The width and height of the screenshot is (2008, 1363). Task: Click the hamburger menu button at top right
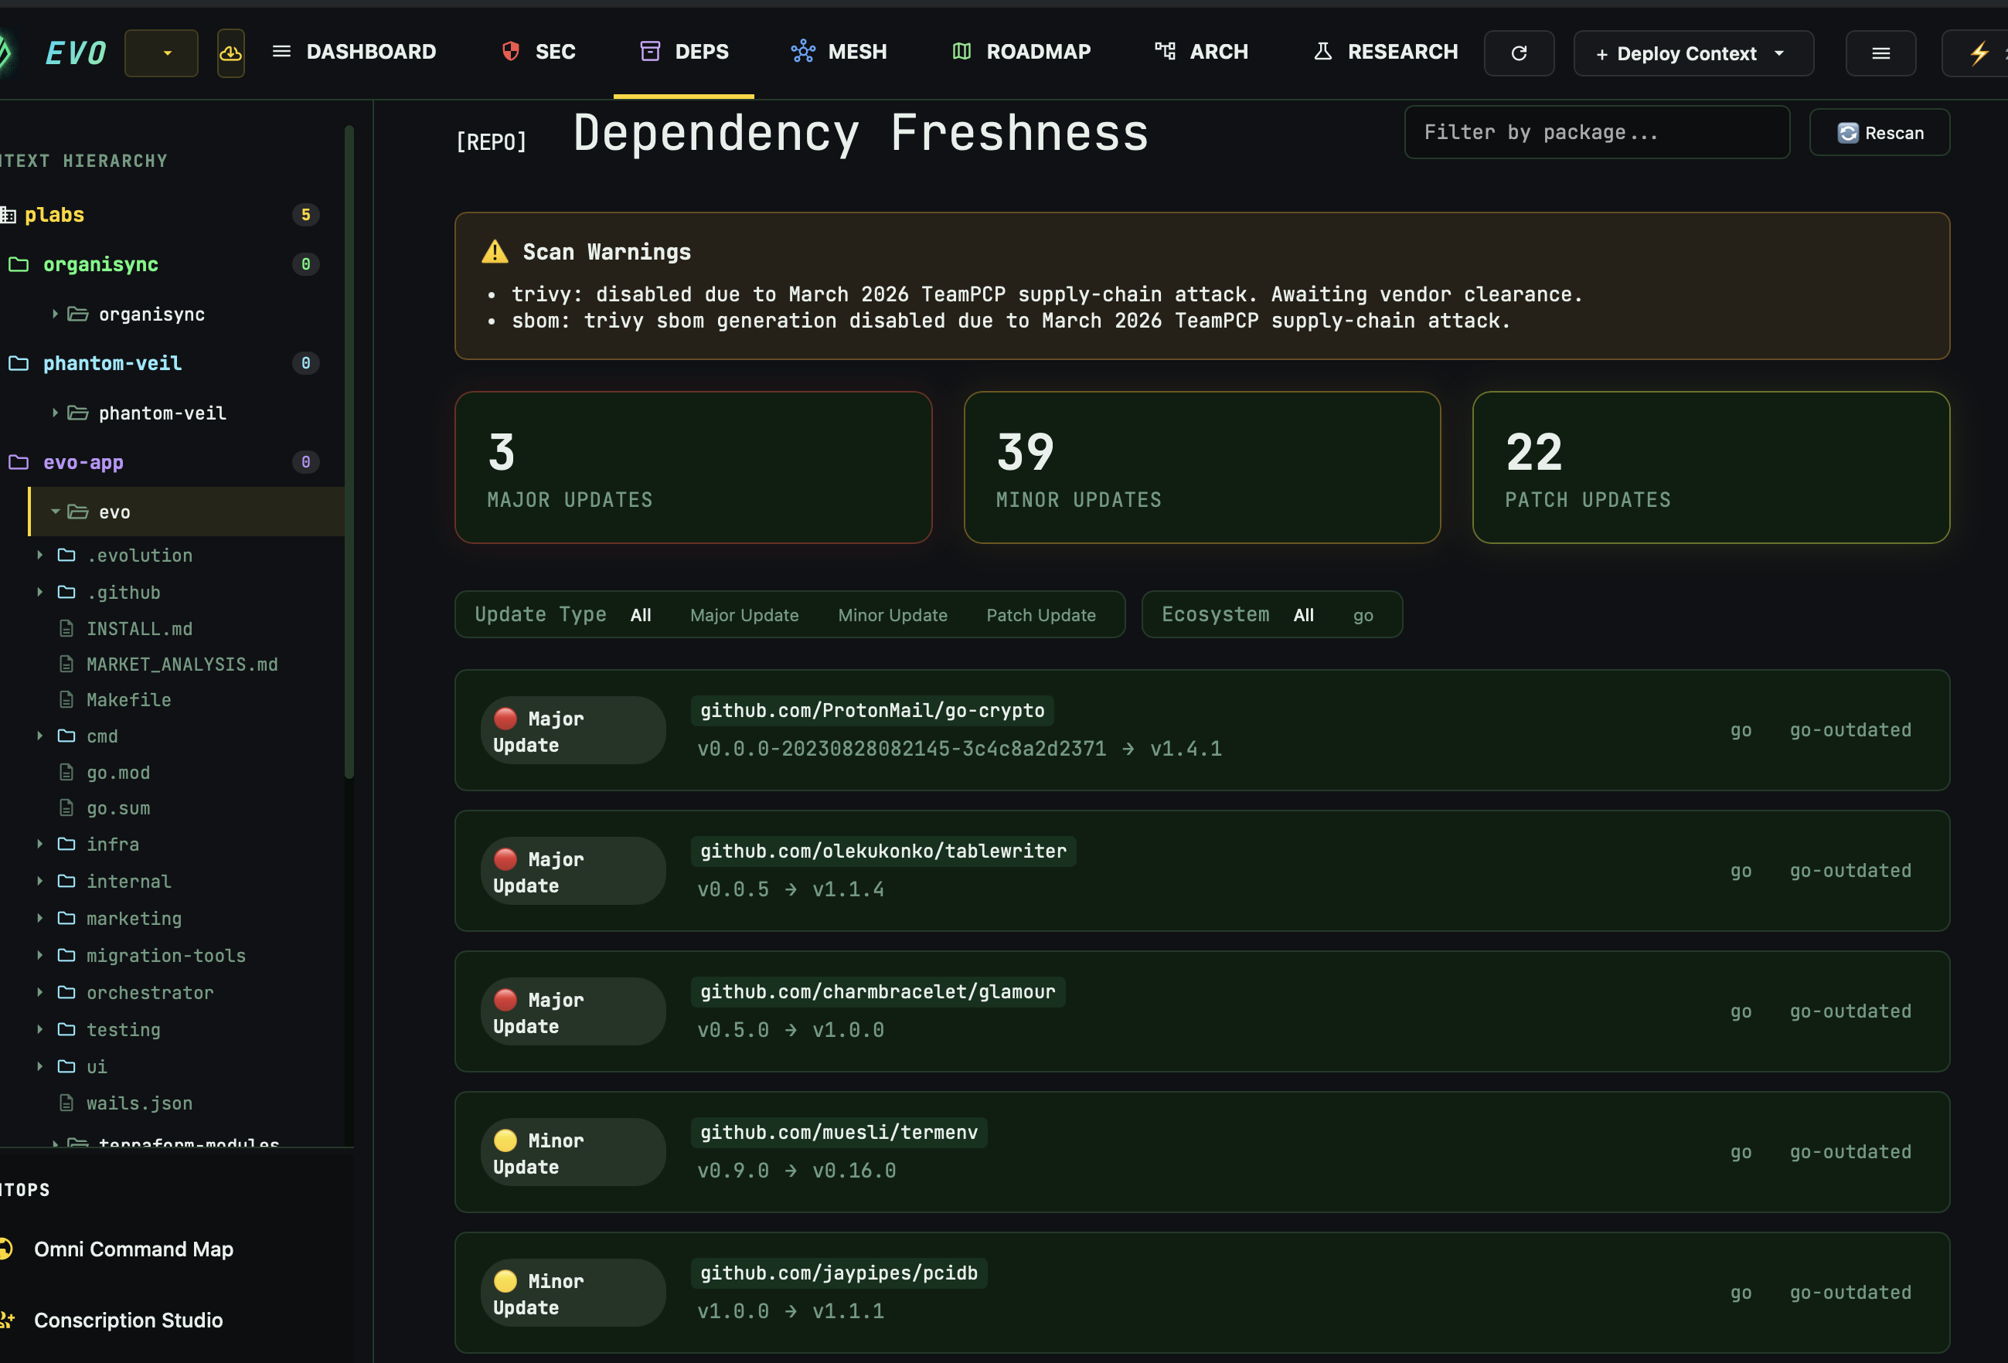pos(1880,53)
